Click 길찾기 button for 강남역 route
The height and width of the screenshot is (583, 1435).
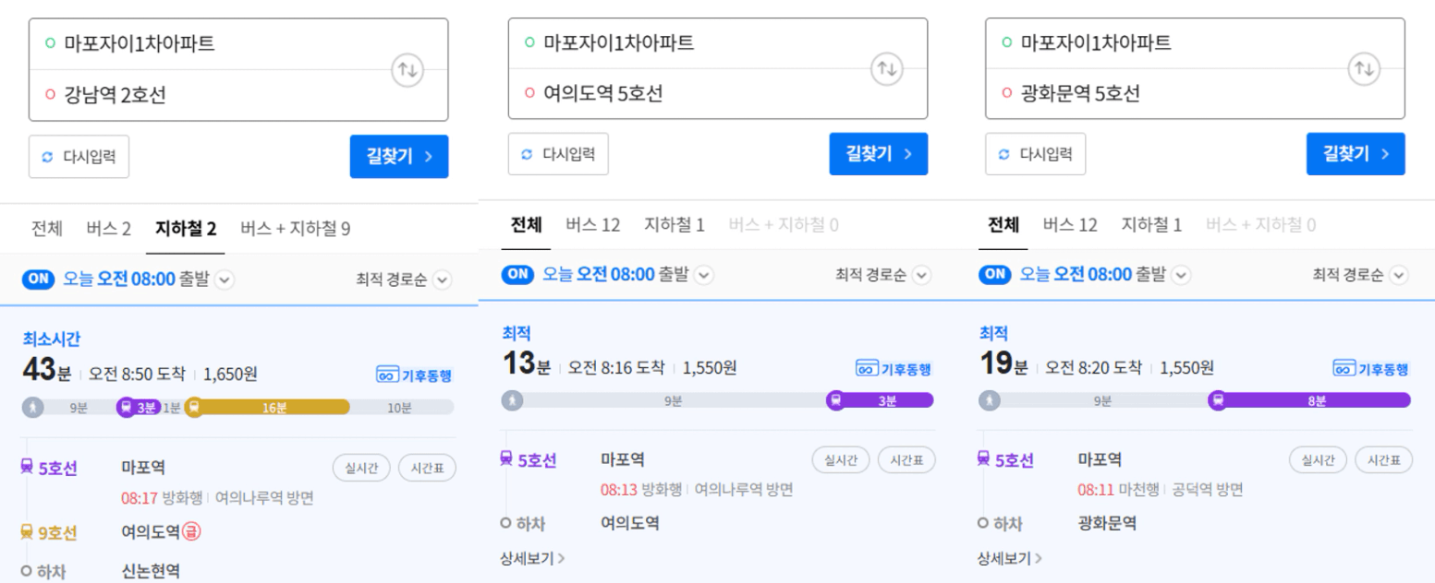point(399,157)
